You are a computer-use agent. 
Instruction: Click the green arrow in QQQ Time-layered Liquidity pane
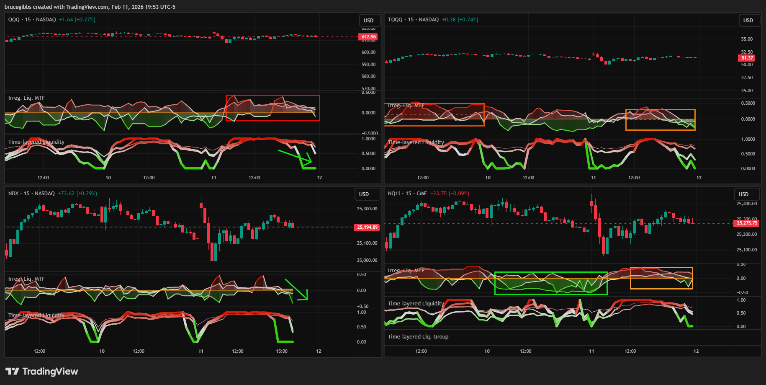click(295, 156)
